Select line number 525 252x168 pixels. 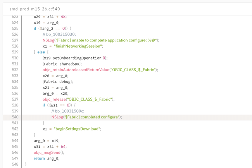(15, 28)
